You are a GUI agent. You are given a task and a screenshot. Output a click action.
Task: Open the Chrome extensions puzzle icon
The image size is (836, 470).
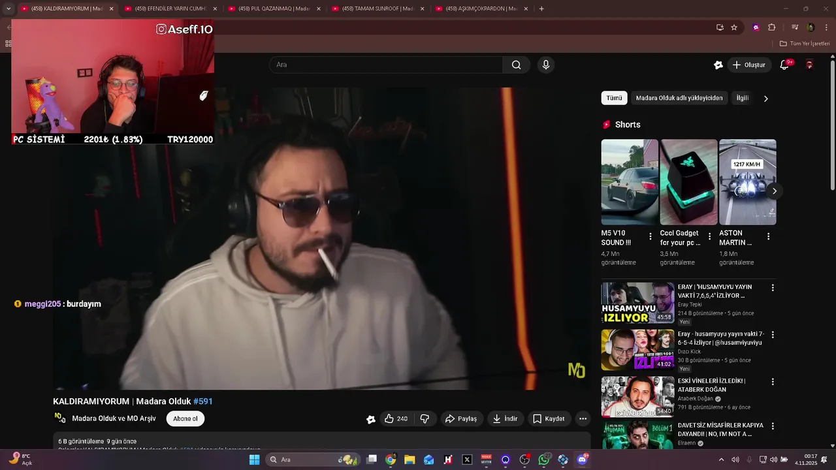click(x=772, y=27)
